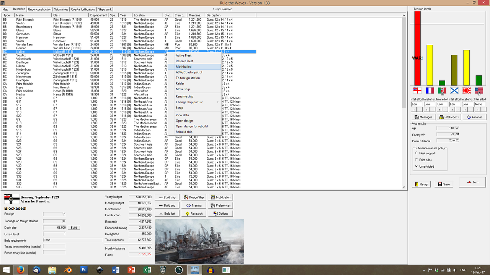End the month with the Turn button
490x275 pixels.
(472, 182)
